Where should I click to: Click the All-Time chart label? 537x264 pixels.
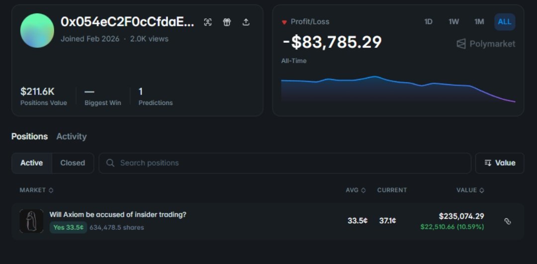294,61
